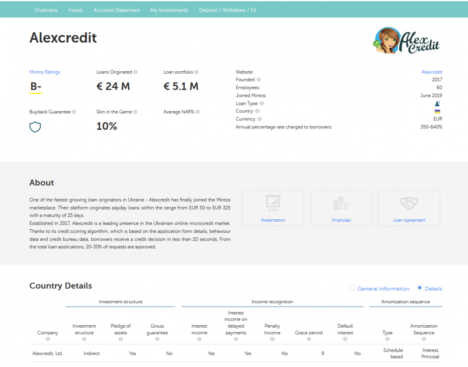
Task: Open Deposit / Withdraw / FX menu
Action: 227,10
